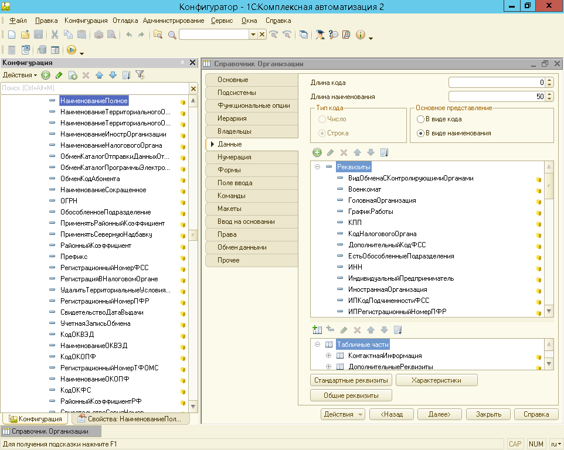This screenshot has width=564, height=450.
Task: Click move down arrow in Configuration toolbar
Action: click(x=113, y=75)
